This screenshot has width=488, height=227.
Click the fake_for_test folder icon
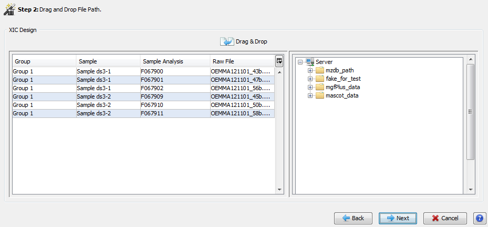tap(320, 79)
